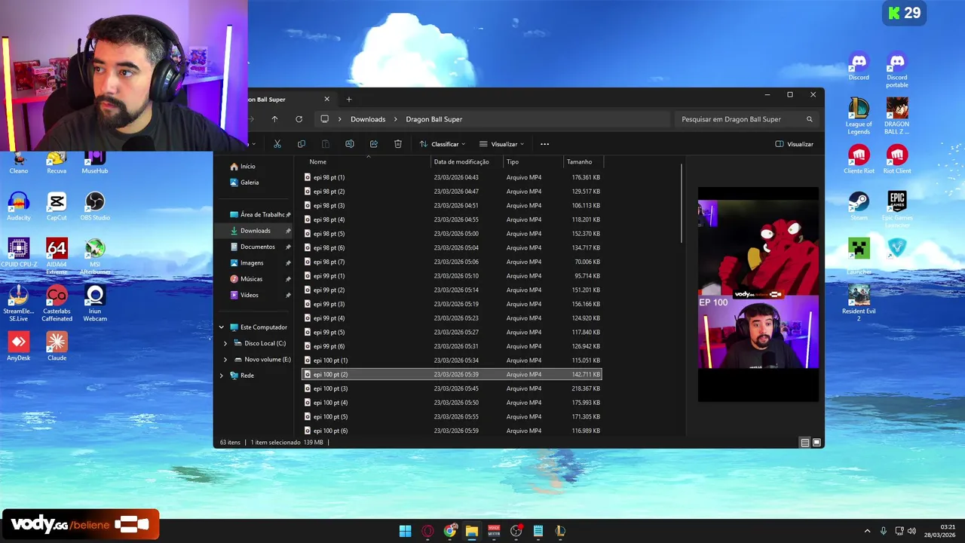Screen dimensions: 965x543
Task: Expand breadcrumb chevron after Downloads
Action: click(396, 119)
